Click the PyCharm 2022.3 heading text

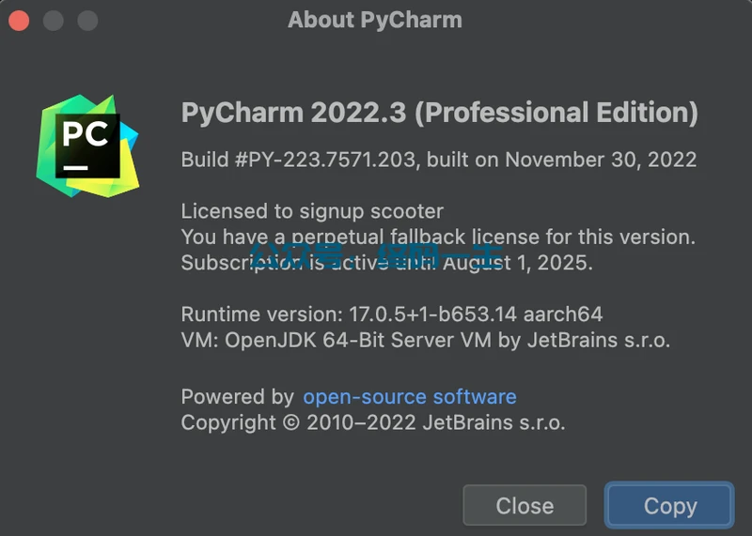(x=439, y=113)
